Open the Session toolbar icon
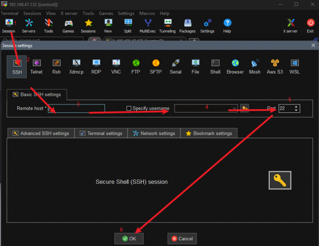319x246 pixels. pyautogui.click(x=8, y=26)
